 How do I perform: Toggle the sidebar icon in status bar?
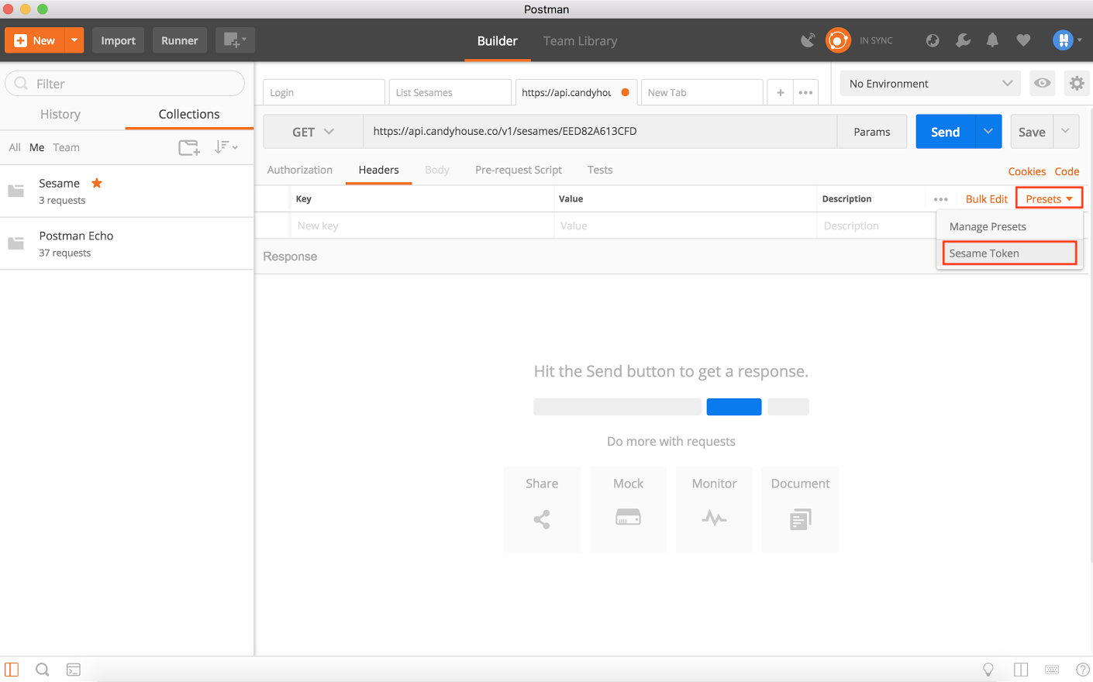(x=12, y=670)
